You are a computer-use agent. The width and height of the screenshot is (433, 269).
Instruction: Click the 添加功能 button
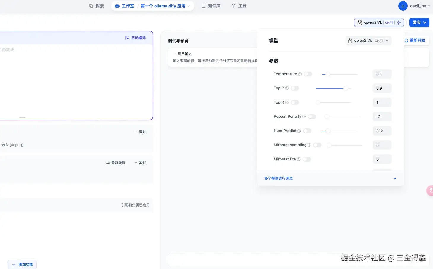[x=22, y=265]
